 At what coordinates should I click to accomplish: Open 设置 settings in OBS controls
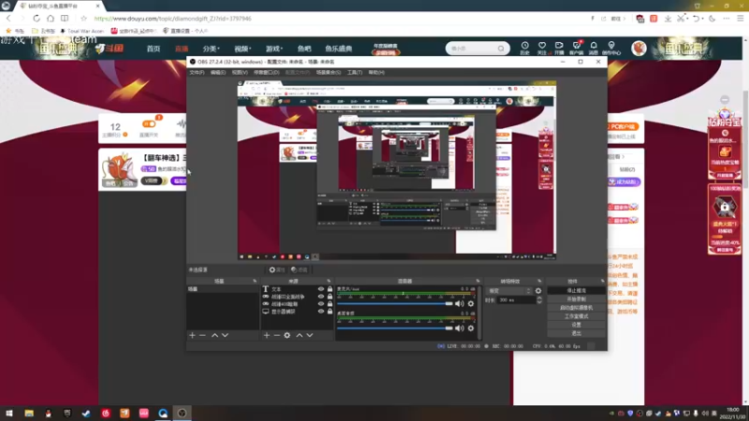pyautogui.click(x=576, y=325)
